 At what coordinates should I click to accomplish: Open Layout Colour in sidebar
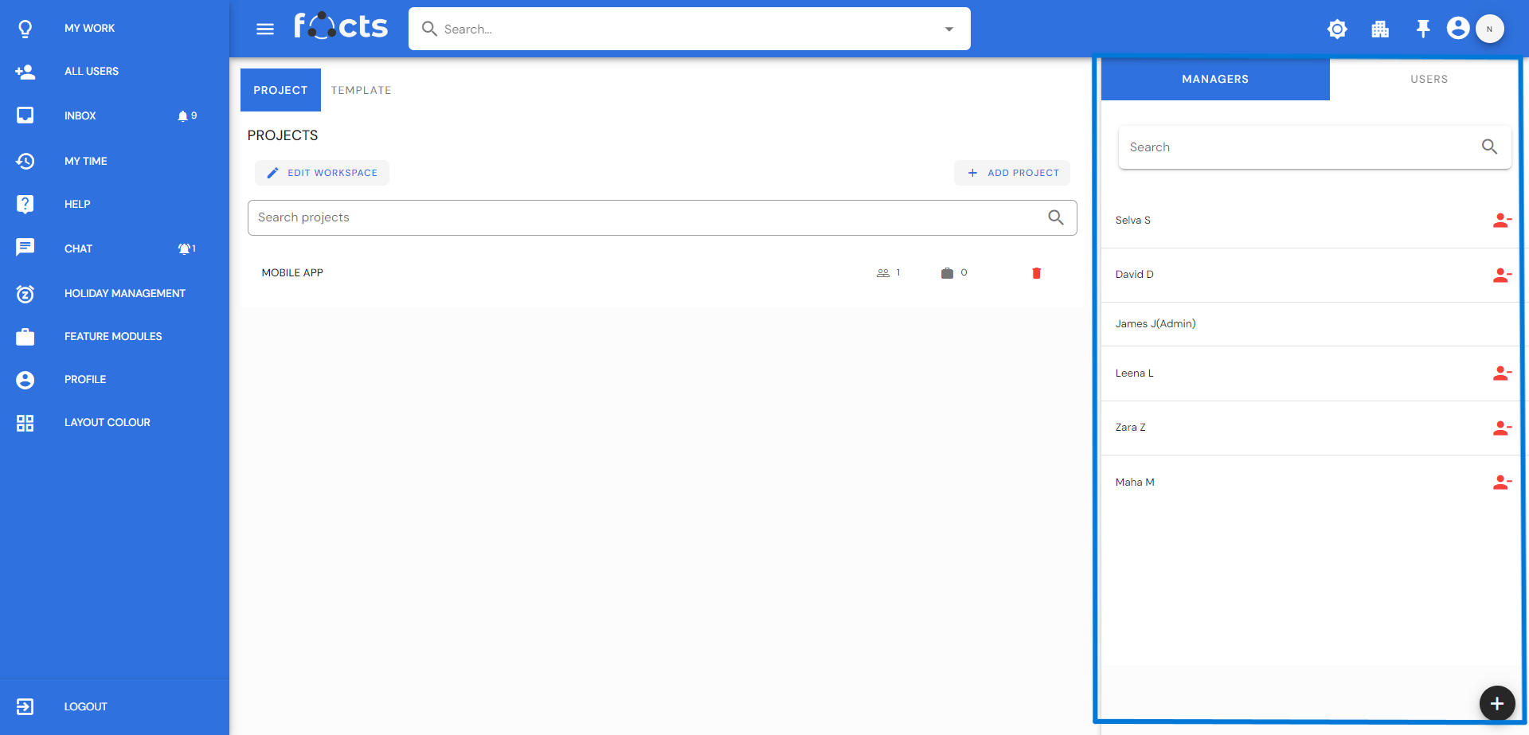pyautogui.click(x=107, y=422)
